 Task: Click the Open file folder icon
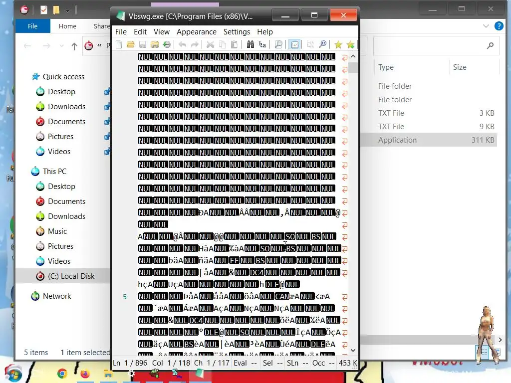coord(130,44)
